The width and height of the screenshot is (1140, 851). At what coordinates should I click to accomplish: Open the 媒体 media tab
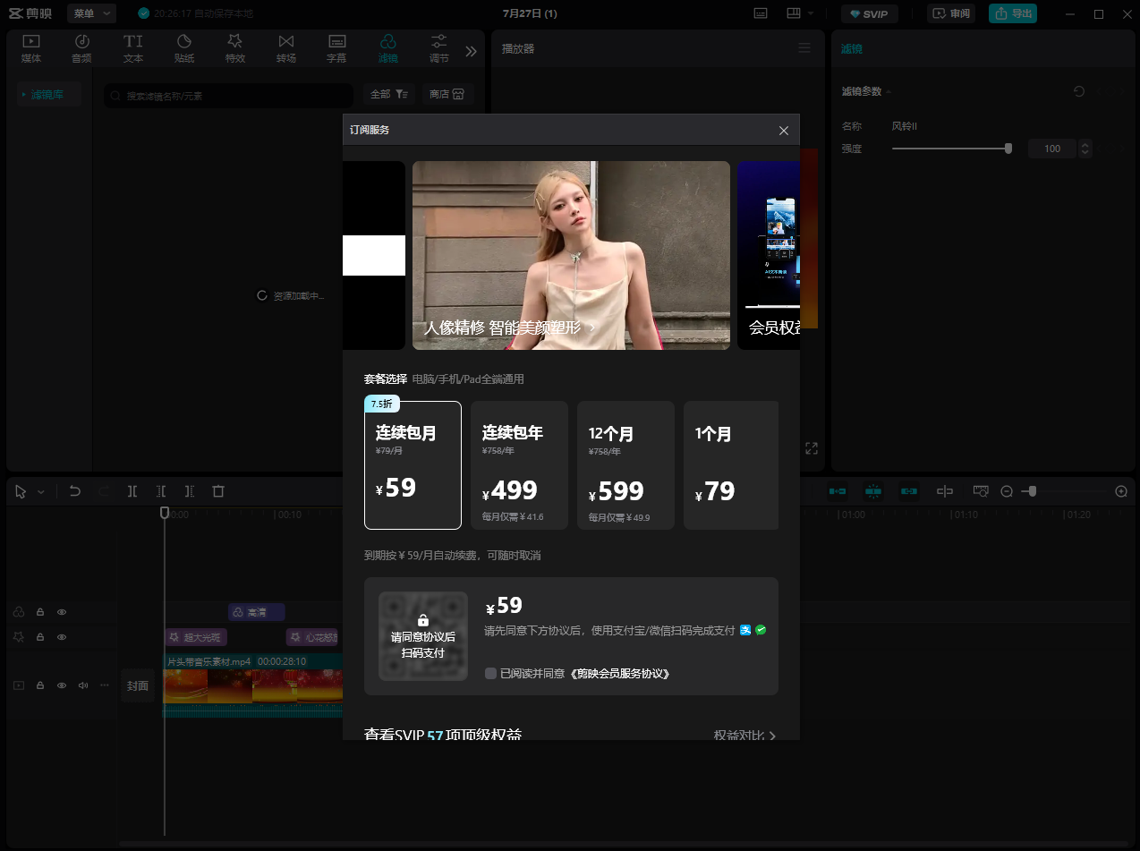point(31,48)
